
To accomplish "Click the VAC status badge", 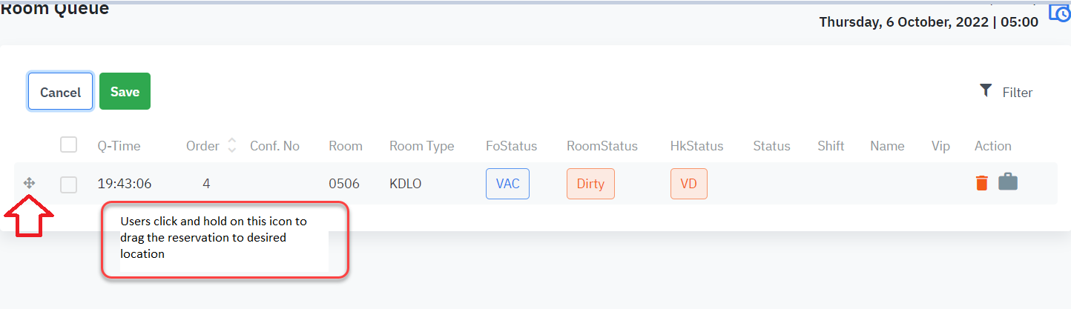I will coord(507,184).
